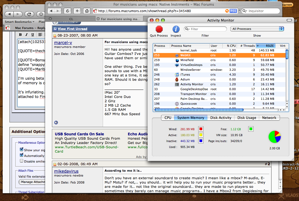Open Smart Bookmarks menu
This screenshot has height=201, width=299.
(19, 22)
